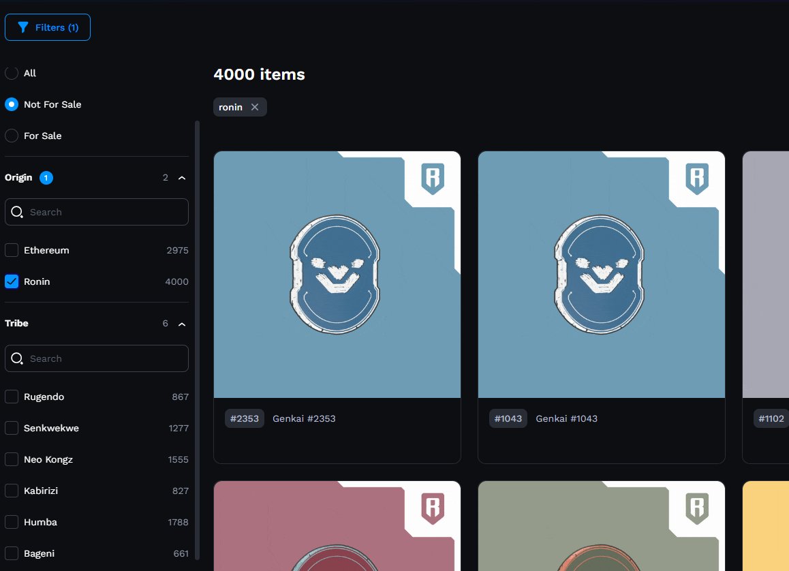This screenshot has width=789, height=571.
Task: Check the Rugendo tribe checkbox
Action: pyautogui.click(x=12, y=397)
